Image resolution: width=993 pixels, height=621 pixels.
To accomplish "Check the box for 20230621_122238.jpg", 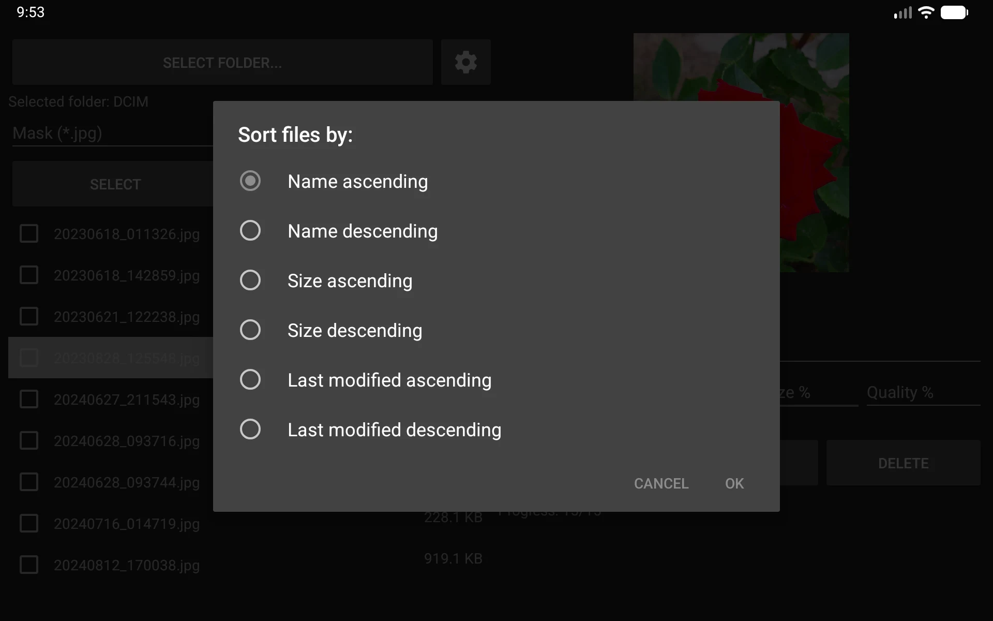I will point(29,316).
